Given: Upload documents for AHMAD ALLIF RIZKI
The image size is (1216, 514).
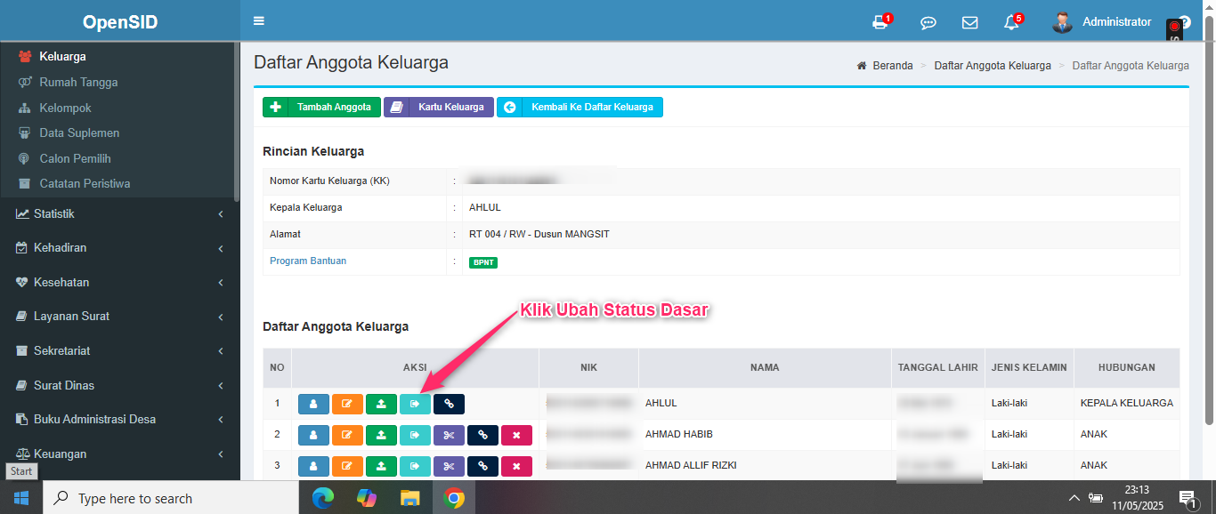Looking at the screenshot, I should coord(381,466).
